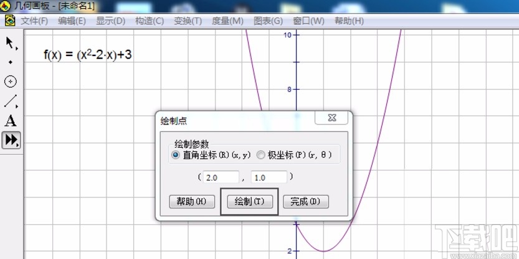Open the 显示(D) menu
This screenshot has height=259, width=519.
pyautogui.click(x=110, y=21)
